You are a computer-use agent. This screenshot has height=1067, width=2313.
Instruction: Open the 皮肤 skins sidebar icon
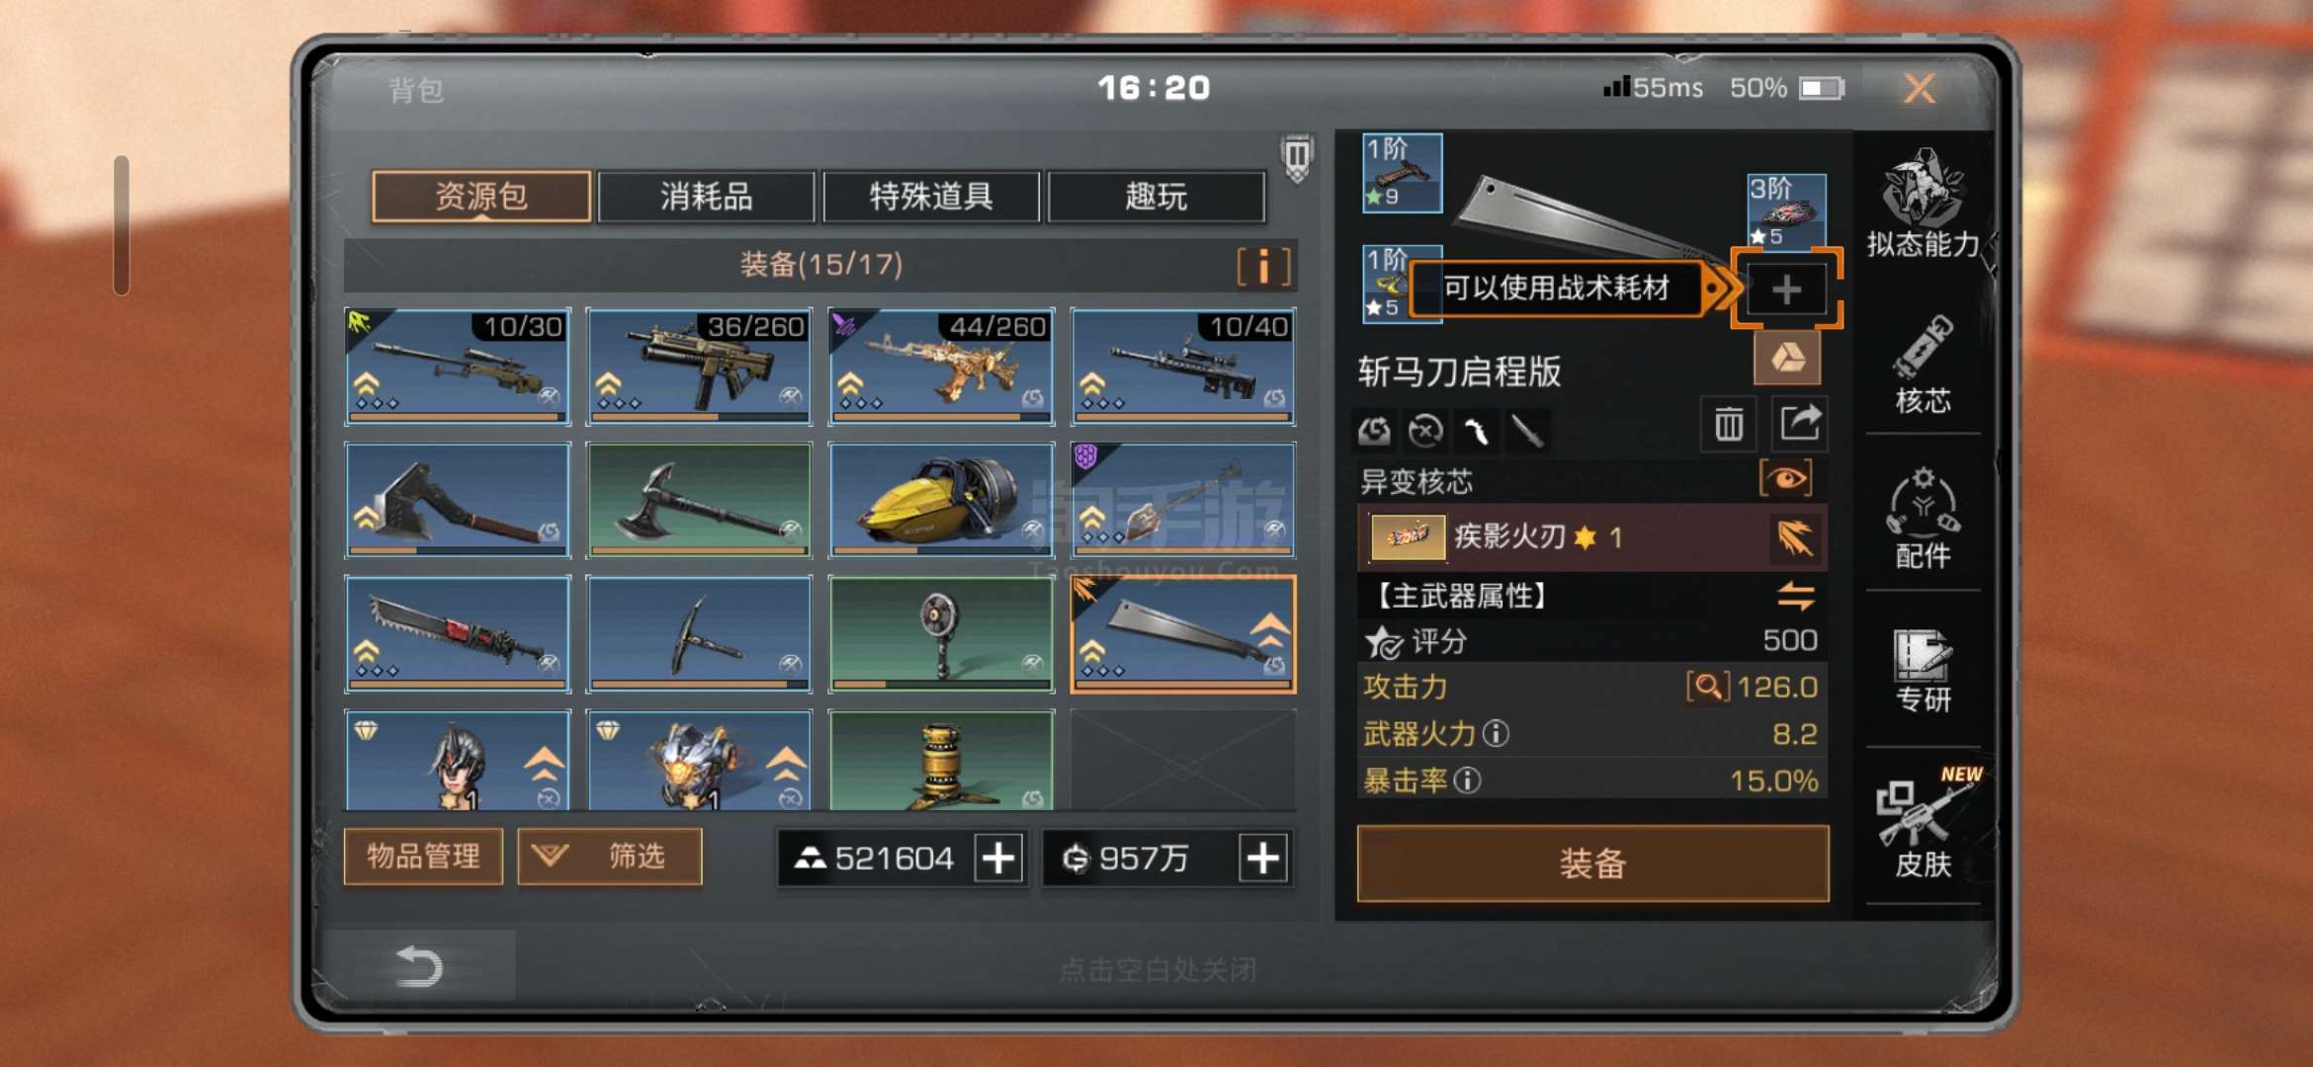point(1923,825)
